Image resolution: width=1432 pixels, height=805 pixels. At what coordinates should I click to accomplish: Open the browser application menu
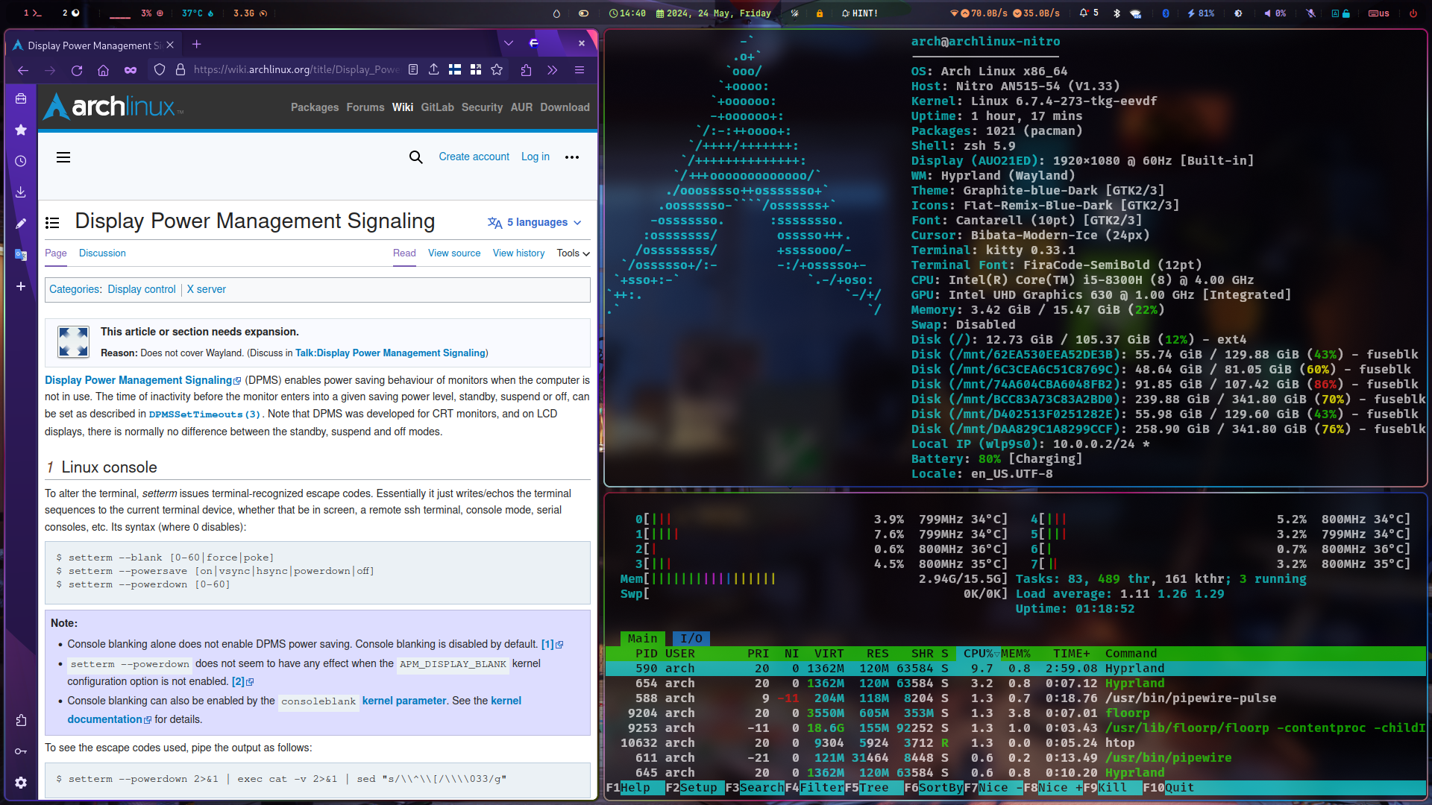click(x=580, y=70)
